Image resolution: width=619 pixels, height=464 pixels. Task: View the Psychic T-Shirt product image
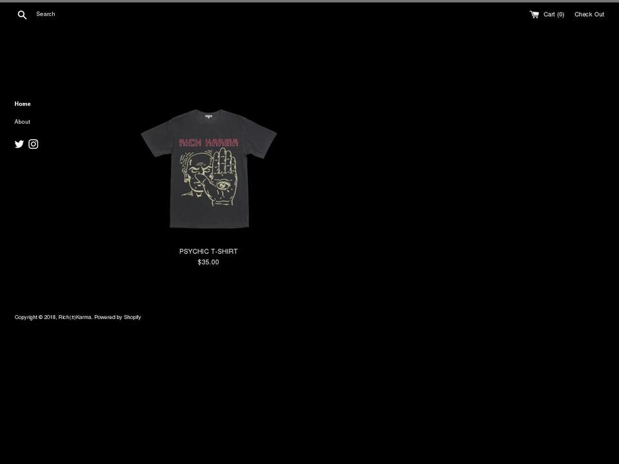click(x=208, y=169)
